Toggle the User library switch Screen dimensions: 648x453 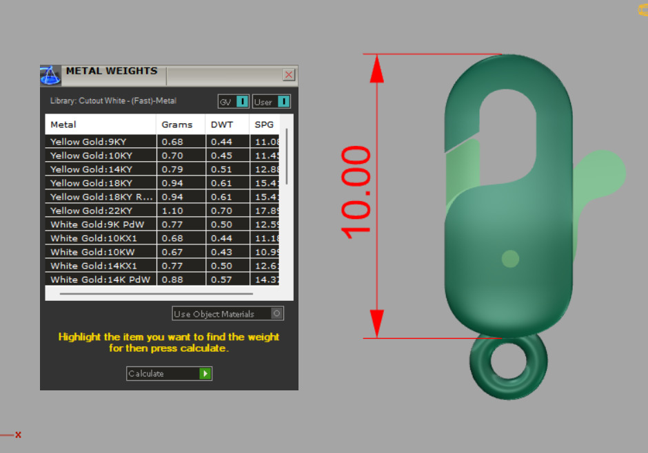pyautogui.click(x=272, y=101)
